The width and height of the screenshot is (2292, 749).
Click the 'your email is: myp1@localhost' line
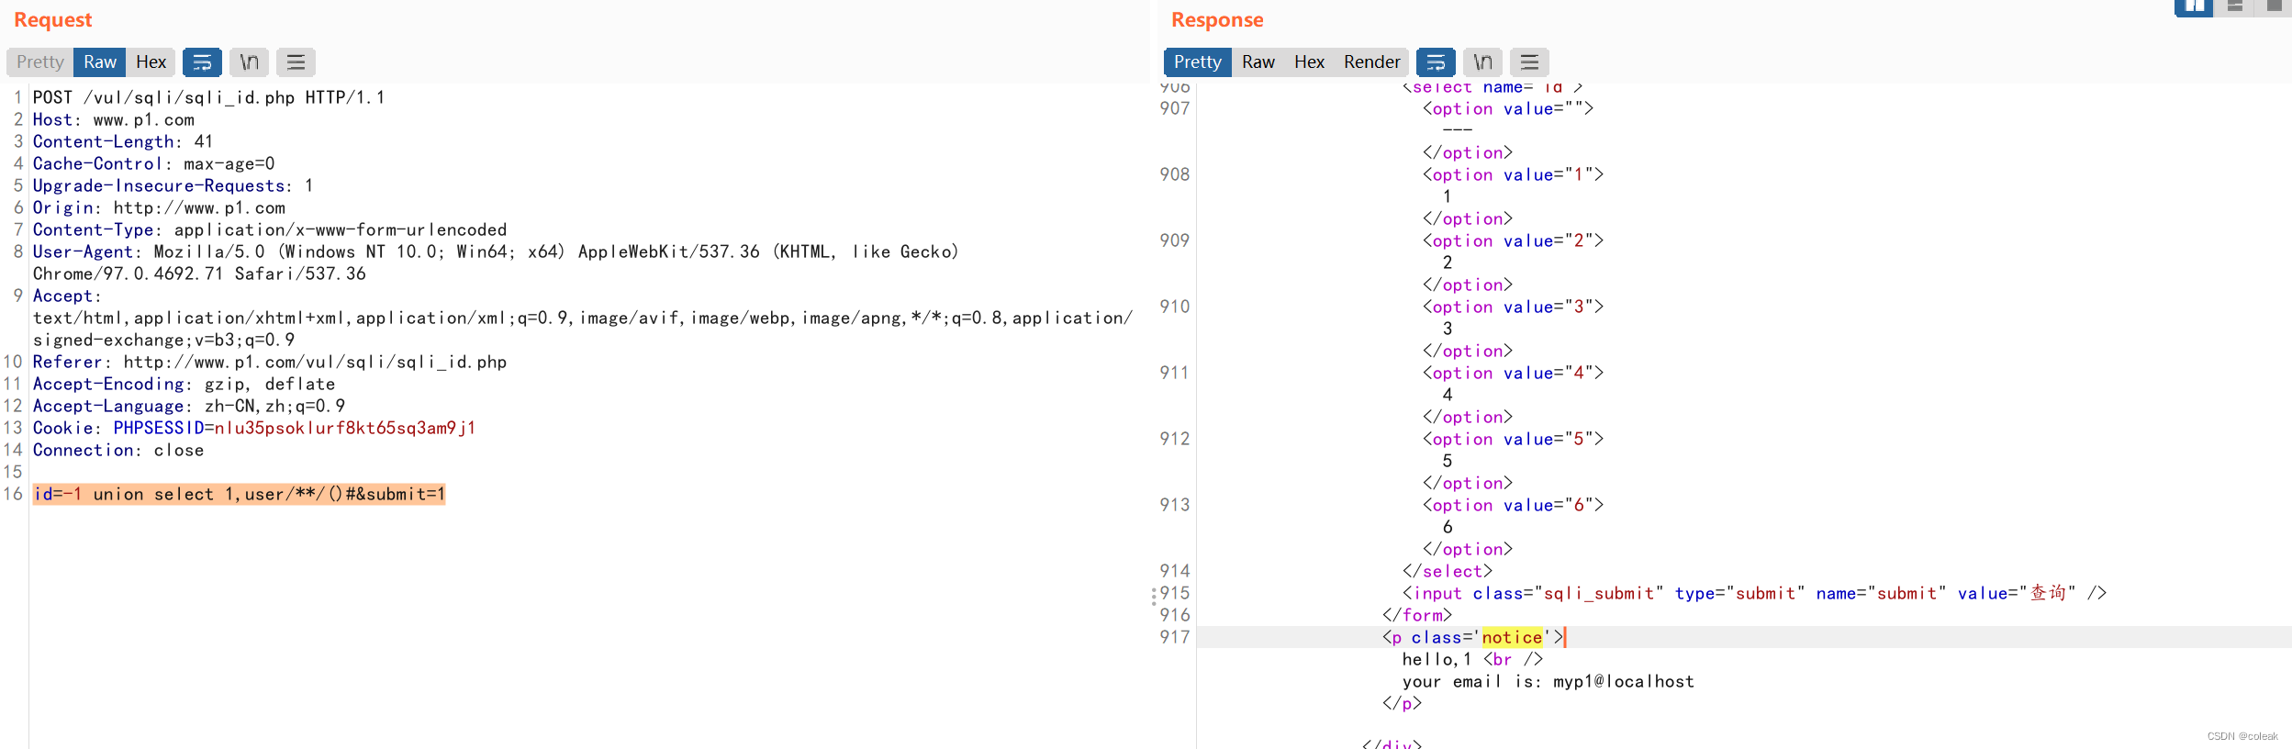[x=1548, y=681]
